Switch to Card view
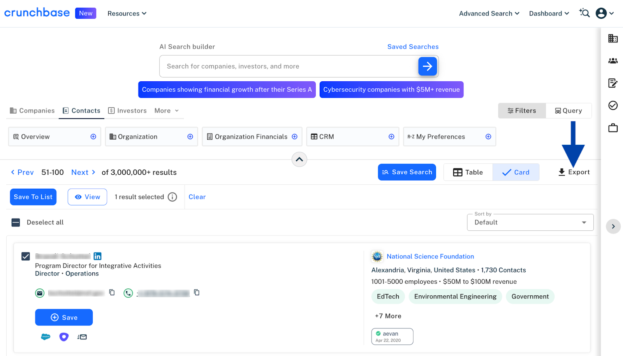The width and height of the screenshot is (623, 356). click(x=516, y=172)
